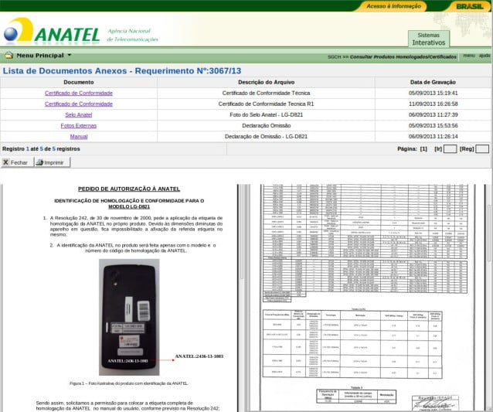Click the Menu Principal home icon
Image resolution: width=493 pixels, height=412 pixels.
click(8, 56)
